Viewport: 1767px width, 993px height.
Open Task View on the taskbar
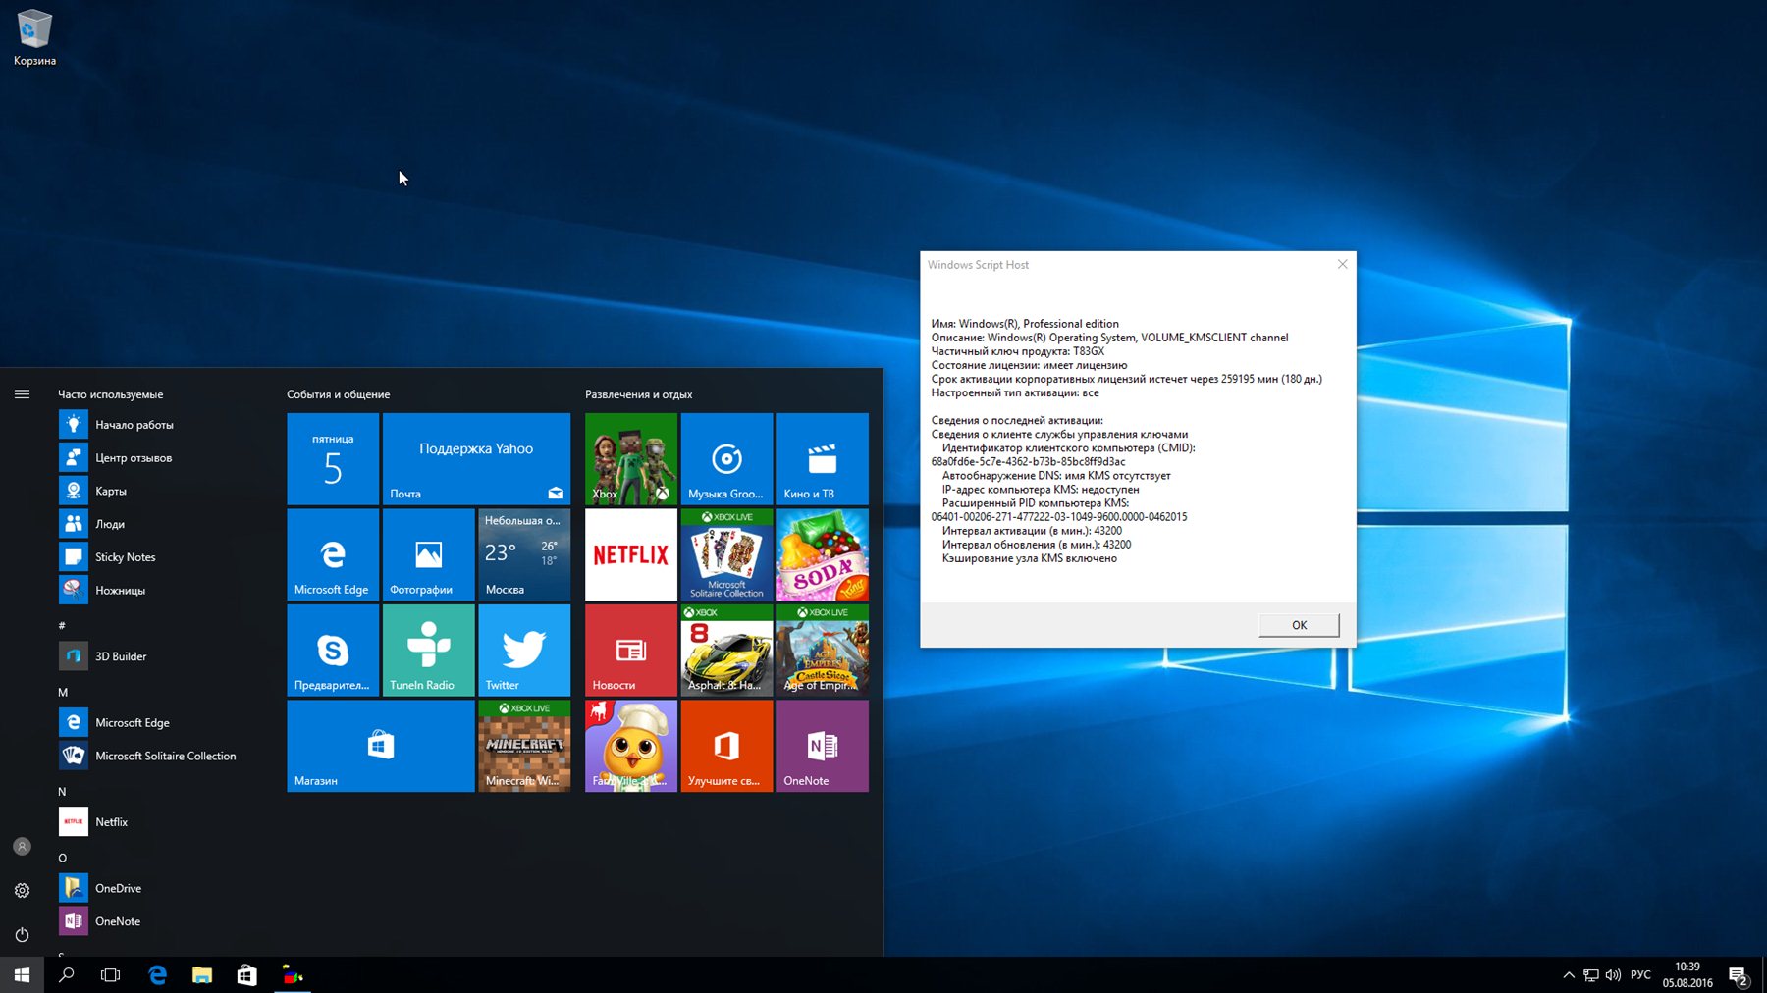pos(111,975)
